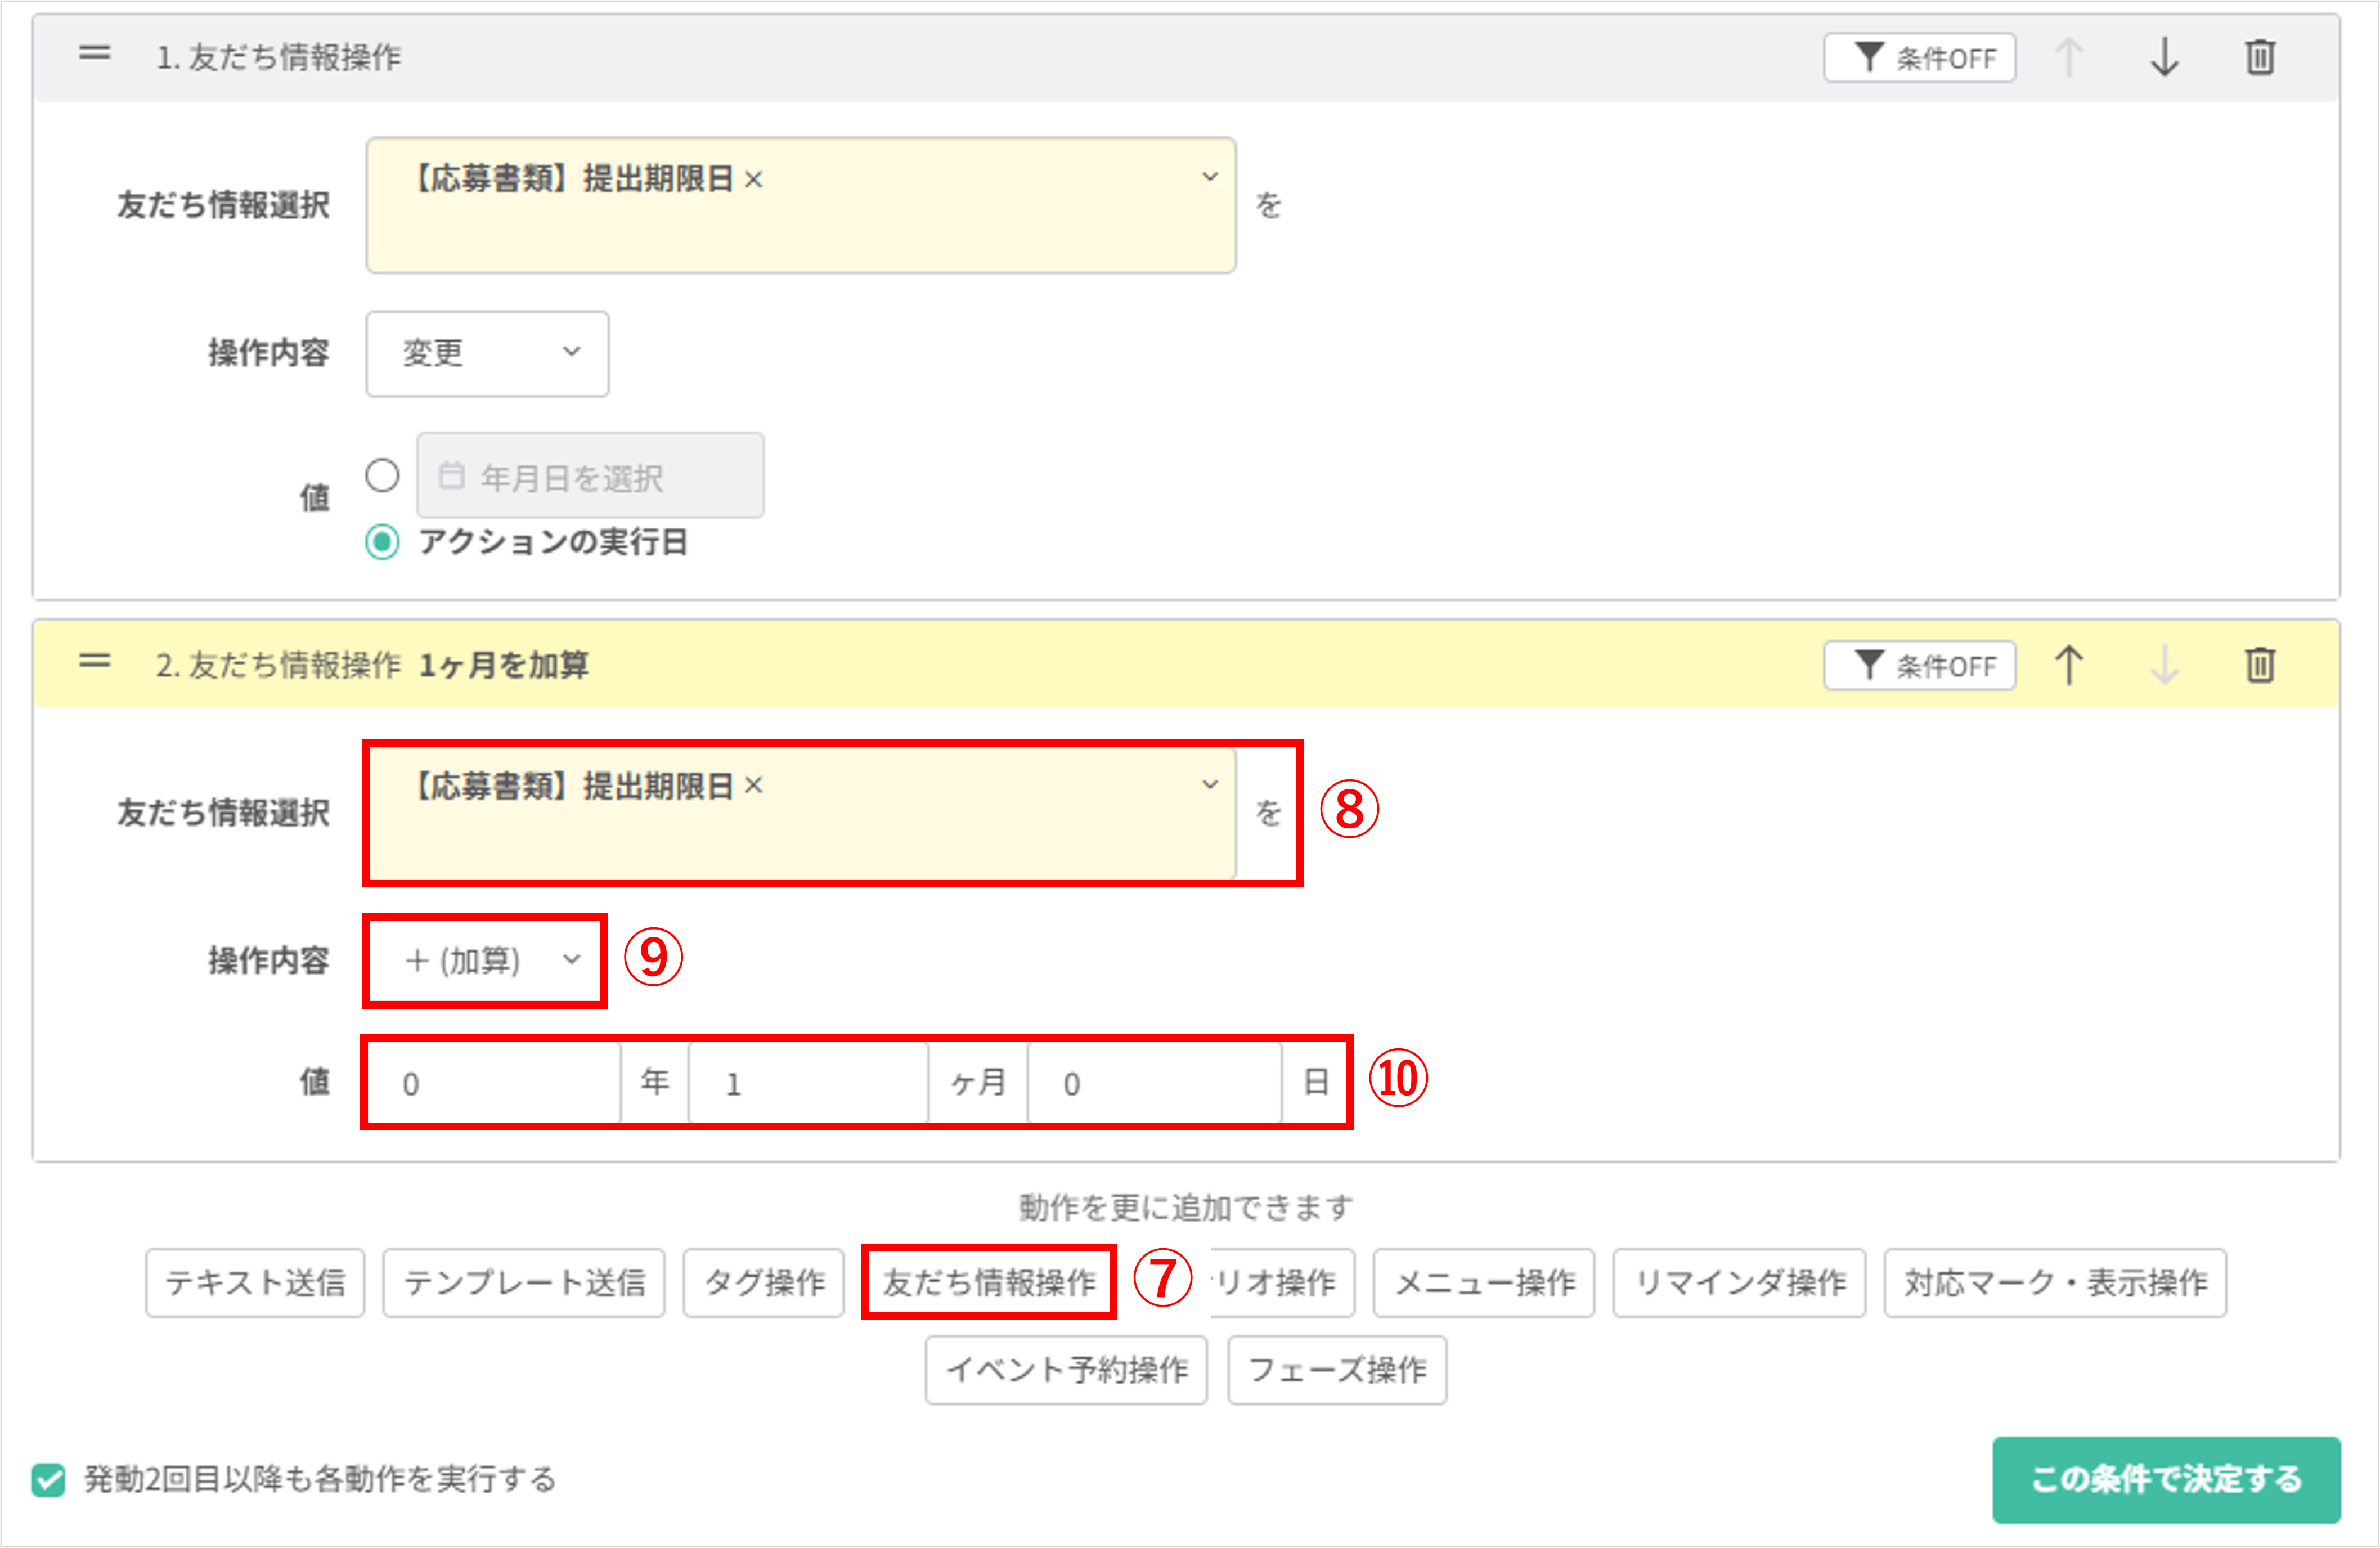The image size is (2380, 1548).
Task: Select the アクションの実行日 radio option
Action: point(382,543)
